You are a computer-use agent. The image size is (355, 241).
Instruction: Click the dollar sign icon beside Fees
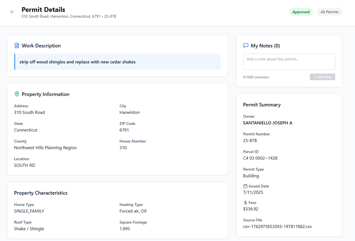(x=245, y=203)
